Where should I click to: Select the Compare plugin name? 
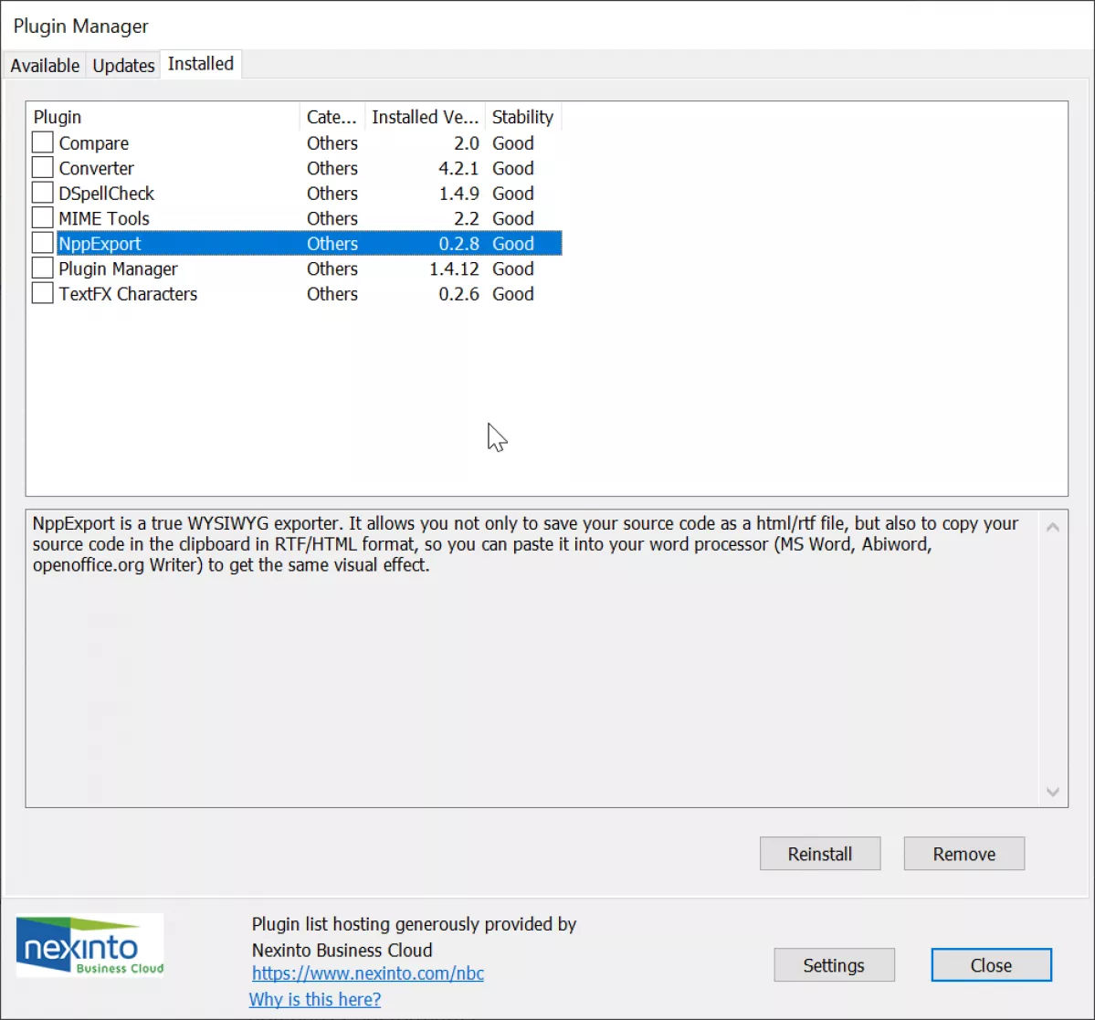(x=93, y=143)
